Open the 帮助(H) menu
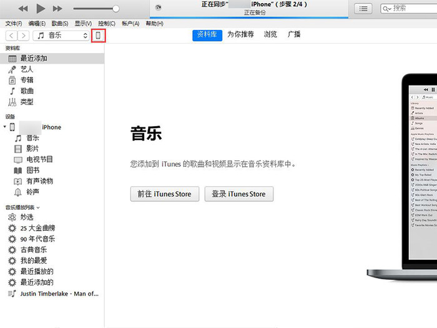 coord(154,24)
